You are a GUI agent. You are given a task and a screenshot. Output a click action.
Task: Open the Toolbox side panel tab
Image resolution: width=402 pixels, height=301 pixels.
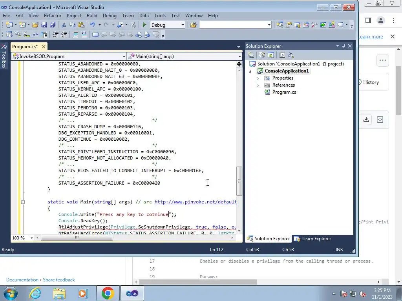pyautogui.click(x=4, y=56)
